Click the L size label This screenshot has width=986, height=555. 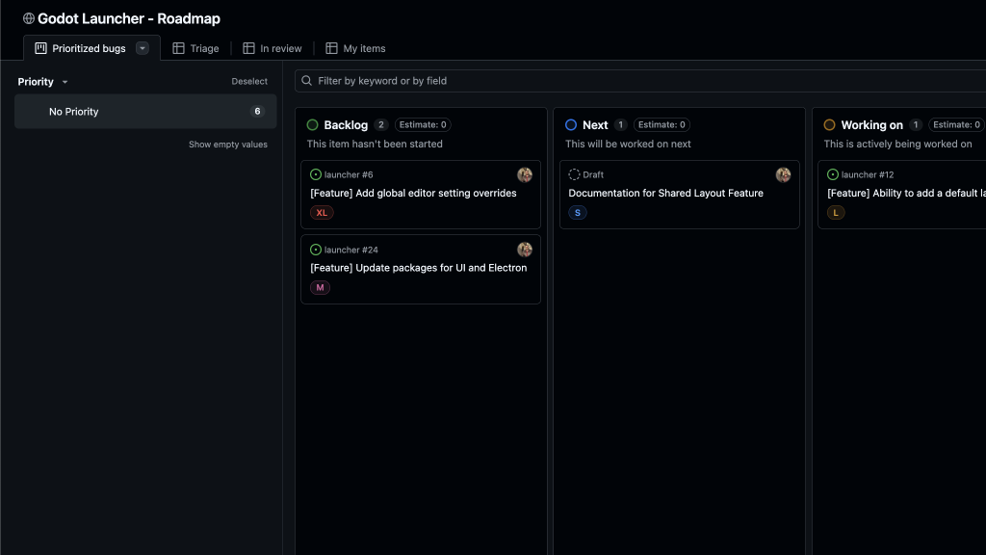836,213
